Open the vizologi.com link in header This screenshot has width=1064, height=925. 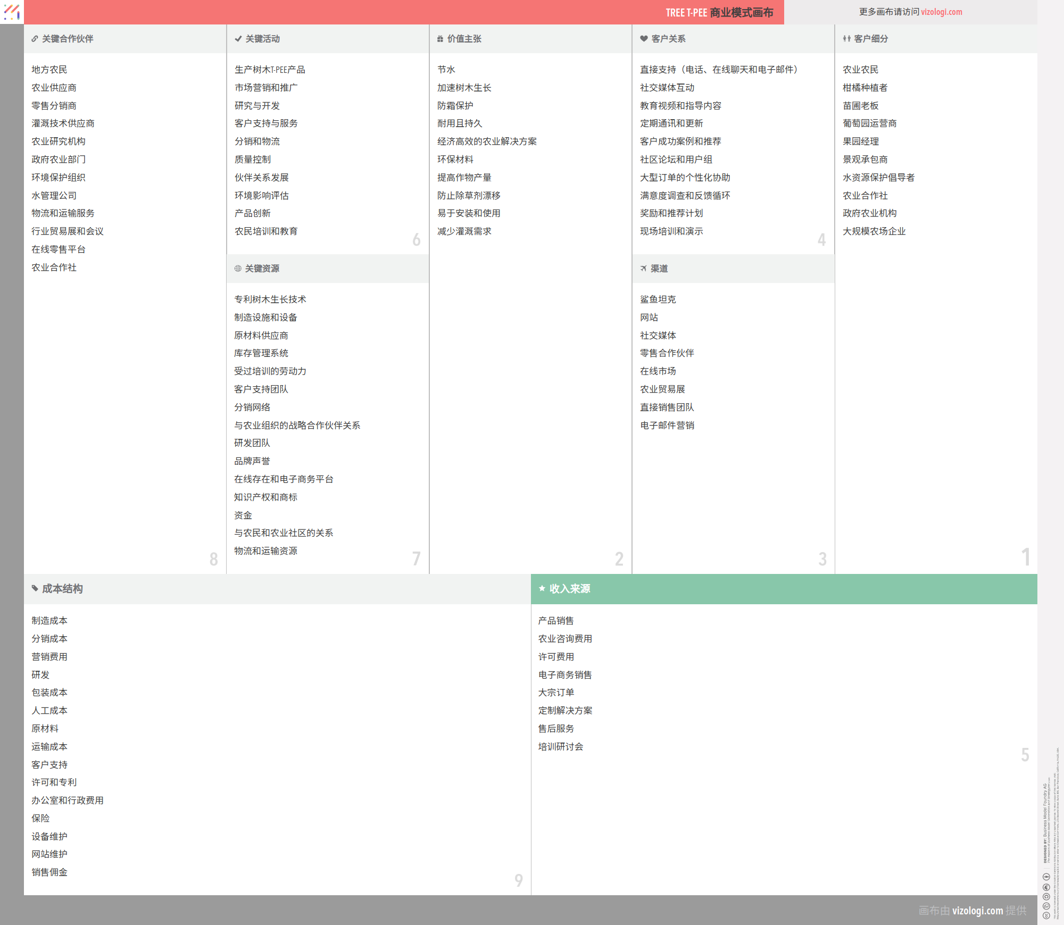[x=941, y=12]
